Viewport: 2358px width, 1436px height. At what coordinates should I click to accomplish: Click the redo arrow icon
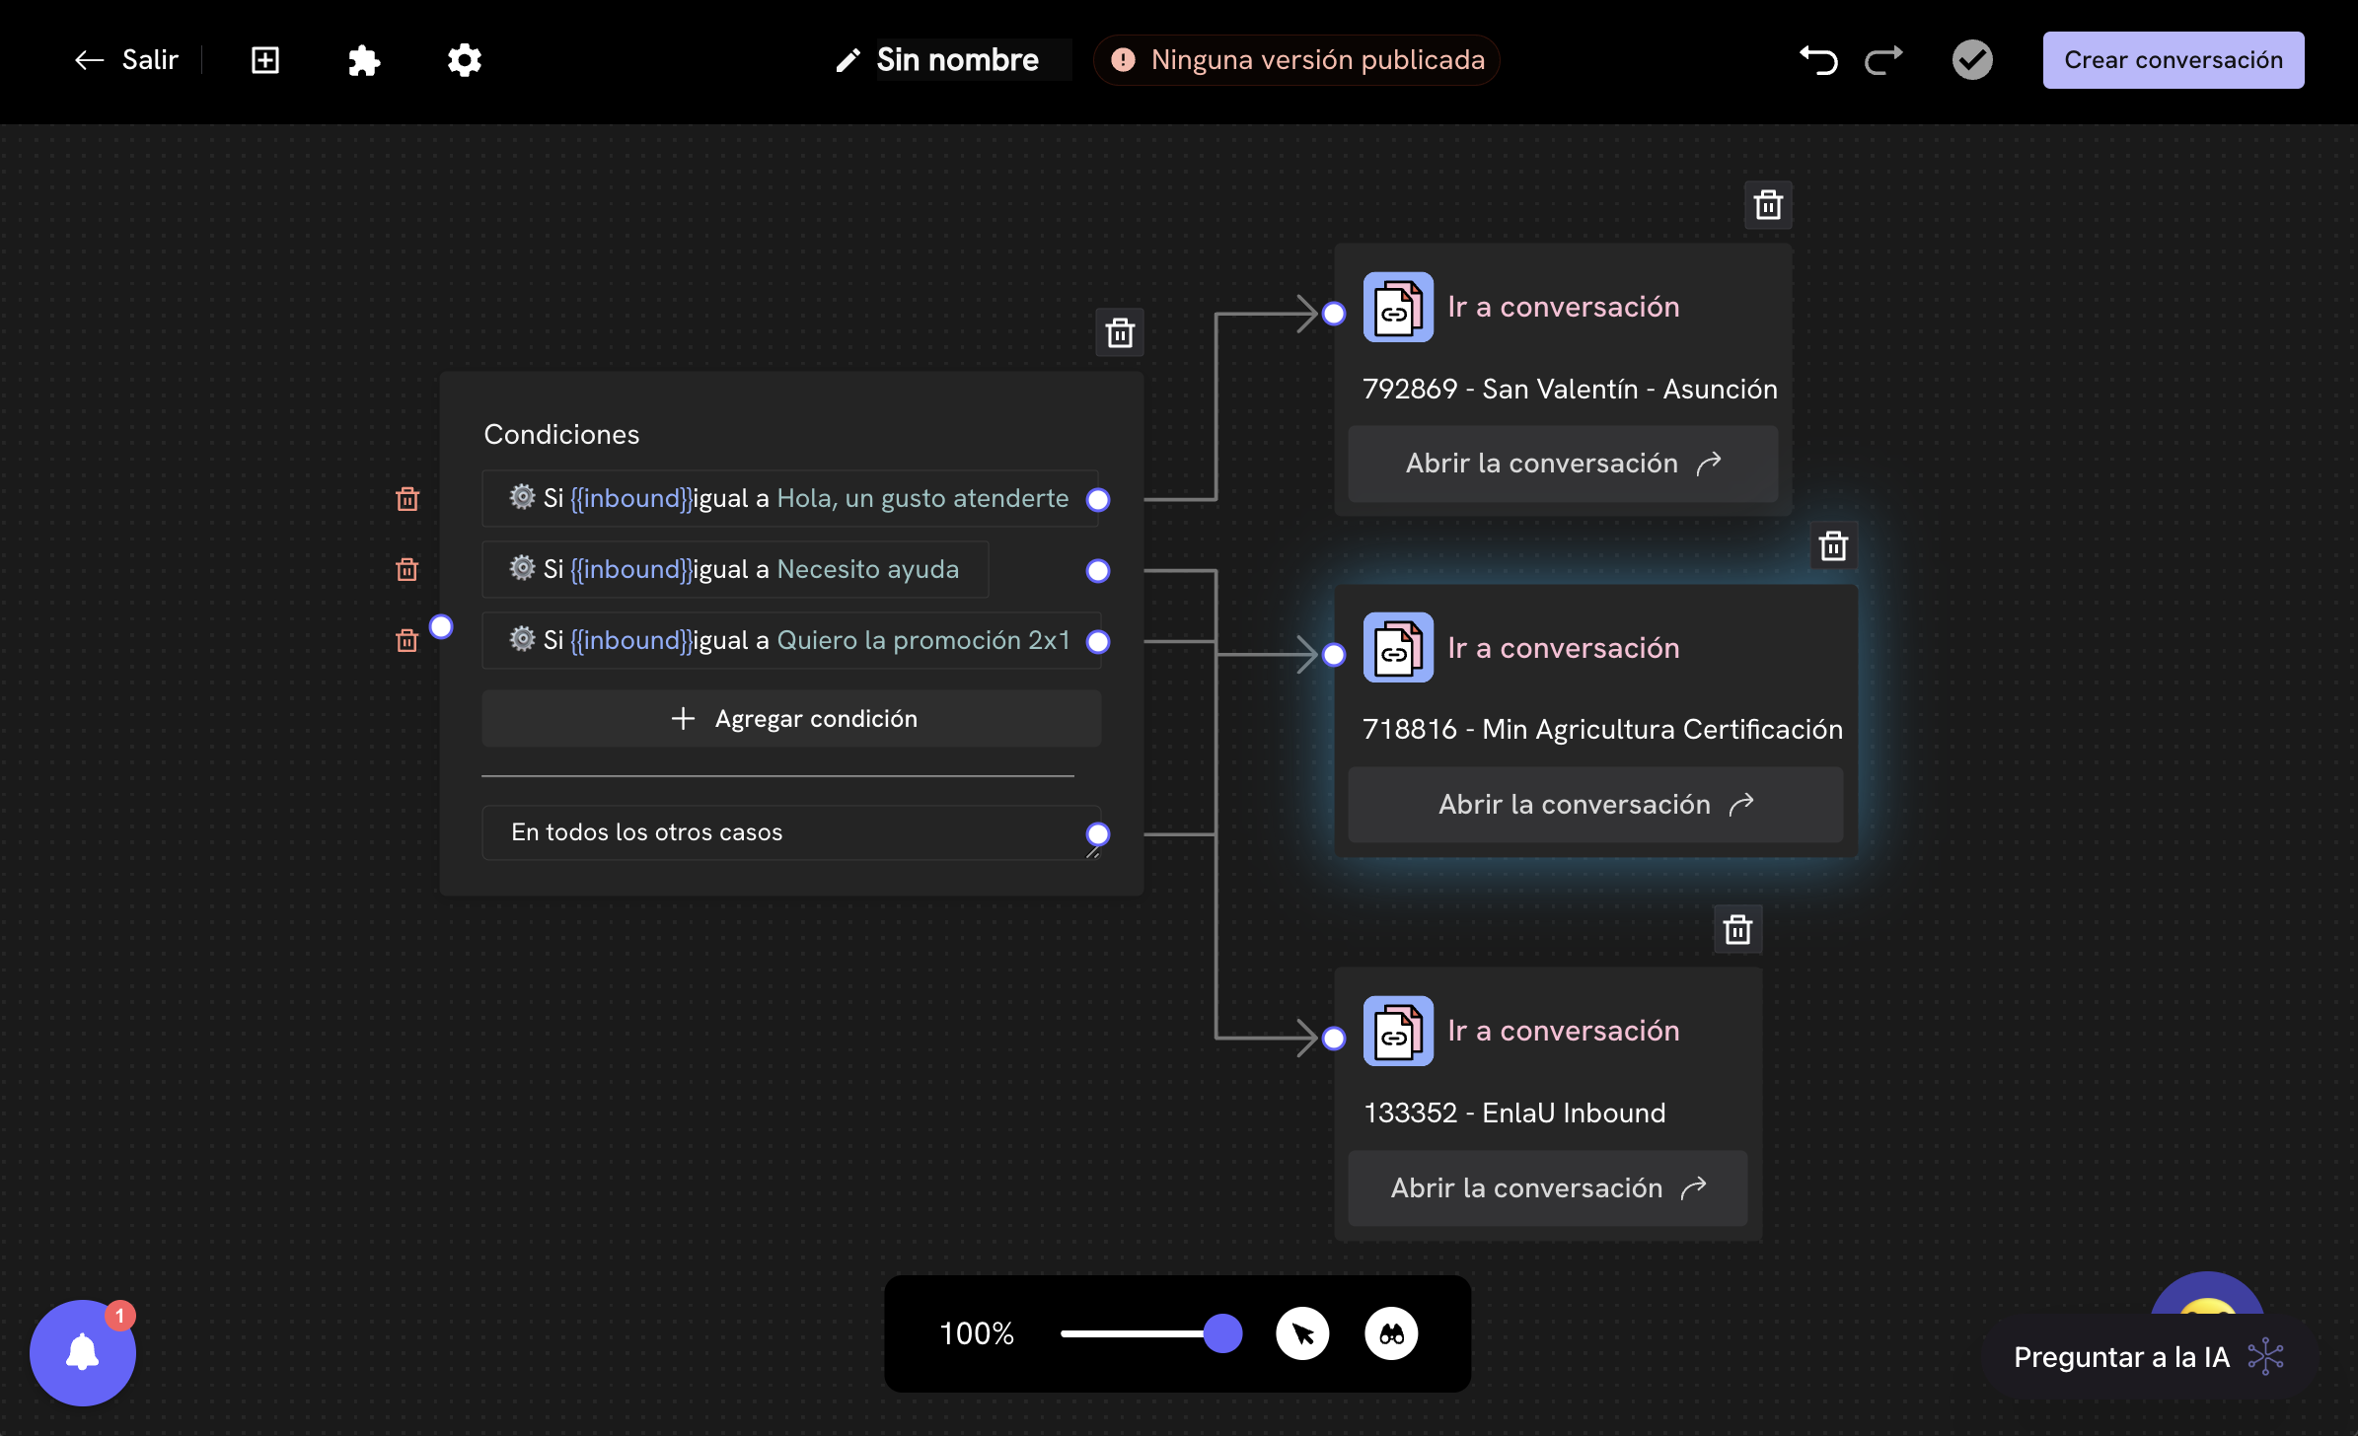(x=1883, y=60)
